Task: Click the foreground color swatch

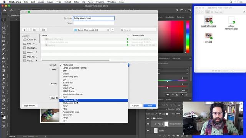Action: pyautogui.click(x=2, y=116)
